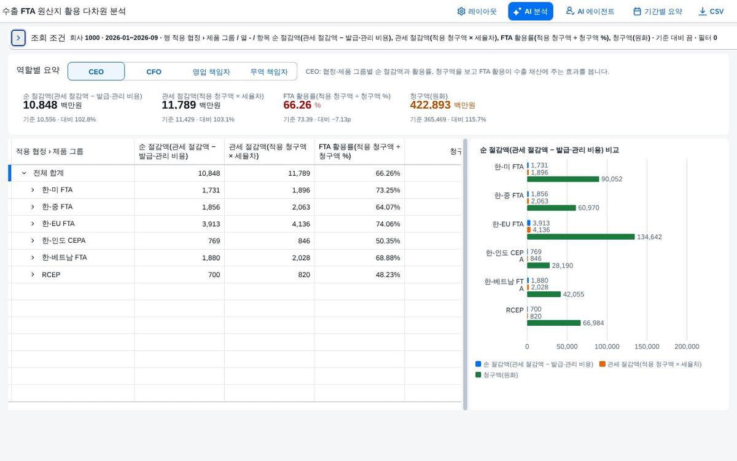Click the 한-미 FTA green bar 90,052
This screenshot has width=737, height=461.
(x=563, y=179)
